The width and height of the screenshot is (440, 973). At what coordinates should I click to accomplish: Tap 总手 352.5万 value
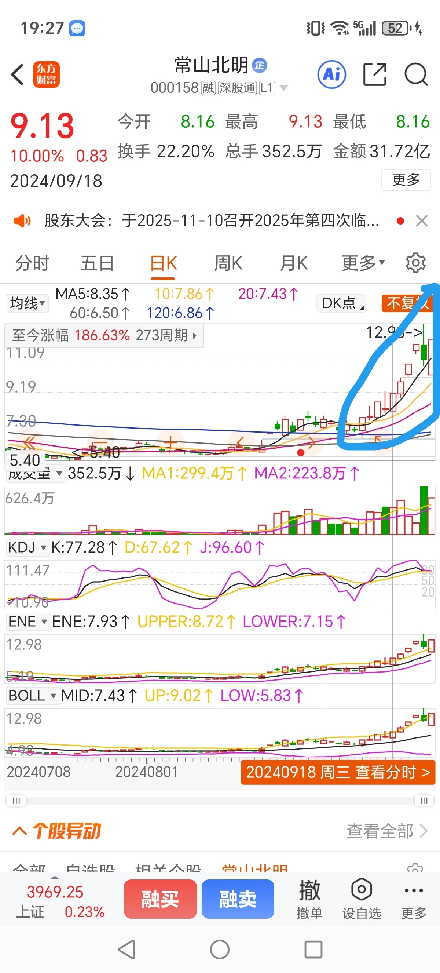[292, 152]
